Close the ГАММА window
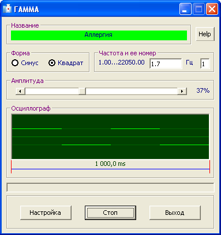The image size is (221, 235). (212, 9)
